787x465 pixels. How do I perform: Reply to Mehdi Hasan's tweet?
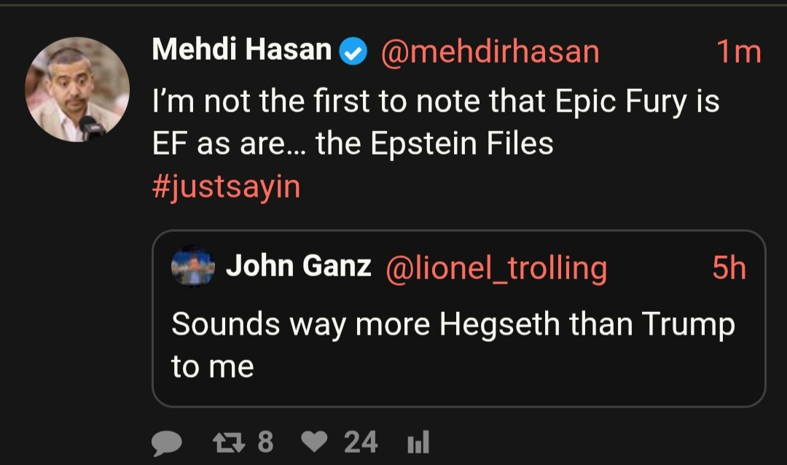pyautogui.click(x=167, y=442)
